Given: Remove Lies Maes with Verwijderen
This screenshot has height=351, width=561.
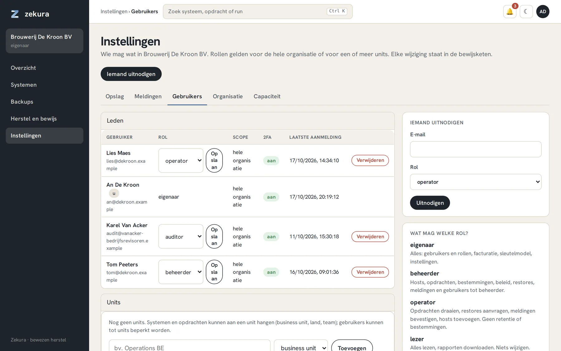Looking at the screenshot, I should point(370,160).
